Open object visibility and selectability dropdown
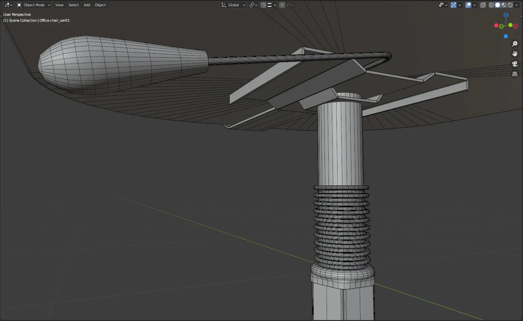This screenshot has width=523, height=321. 443,5
